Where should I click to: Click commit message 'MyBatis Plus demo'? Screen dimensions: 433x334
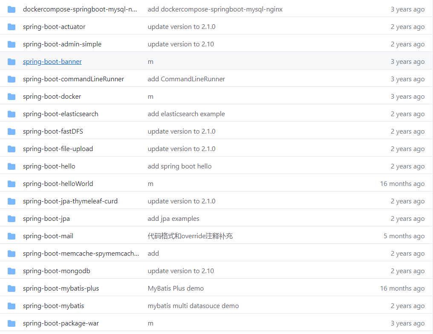[176, 288]
